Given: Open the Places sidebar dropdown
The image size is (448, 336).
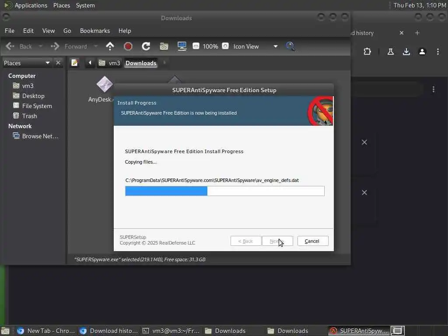Looking at the screenshot, I should (27, 63).
